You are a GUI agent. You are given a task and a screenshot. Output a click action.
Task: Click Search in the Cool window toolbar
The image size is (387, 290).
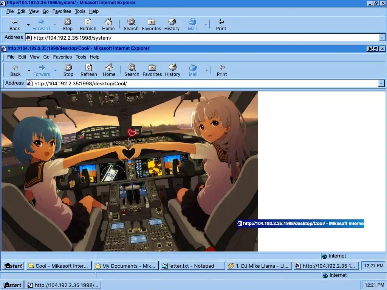point(132,71)
